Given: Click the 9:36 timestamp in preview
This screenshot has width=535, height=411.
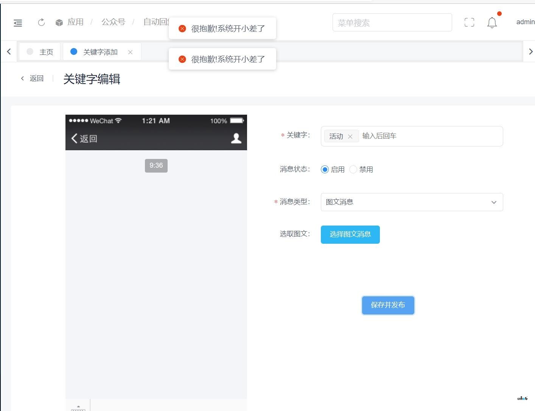Looking at the screenshot, I should coord(156,165).
